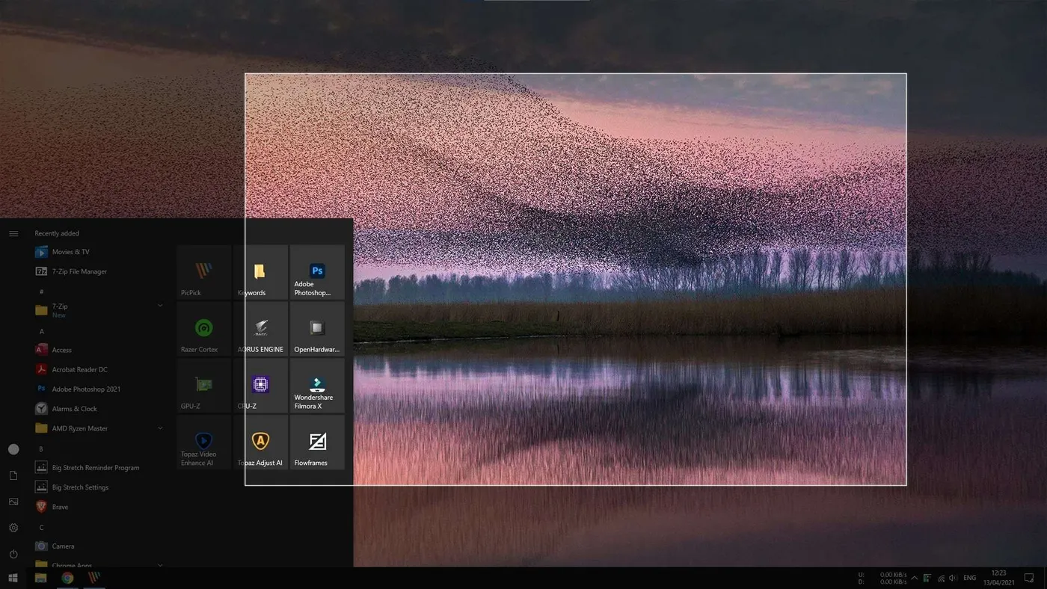Open the PicPick tile in Start menu
Screen dimensions: 1047x589
204,272
